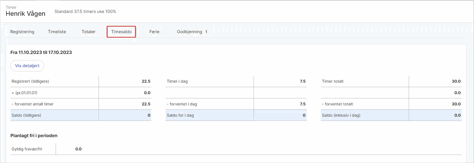Click the Timer totalt value 30.0
This screenshot has height=163, width=474.
456,81
